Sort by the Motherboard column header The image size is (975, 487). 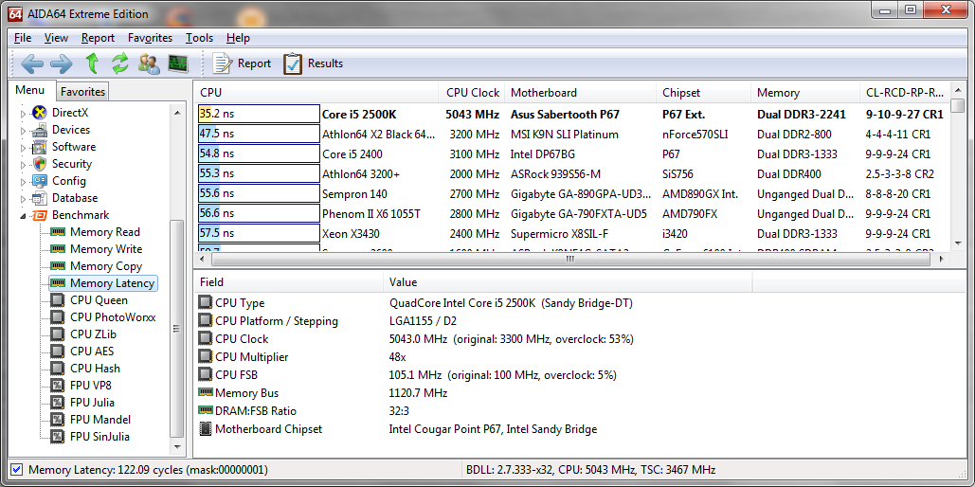[x=580, y=93]
